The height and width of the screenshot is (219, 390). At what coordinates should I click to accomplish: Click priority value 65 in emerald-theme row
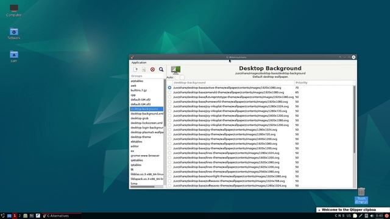pos(297,92)
